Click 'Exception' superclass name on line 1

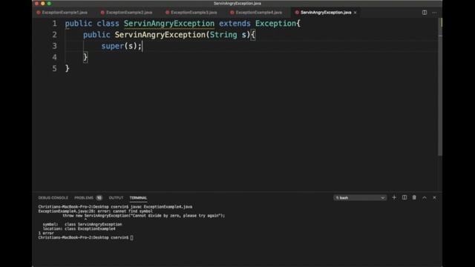(x=275, y=23)
